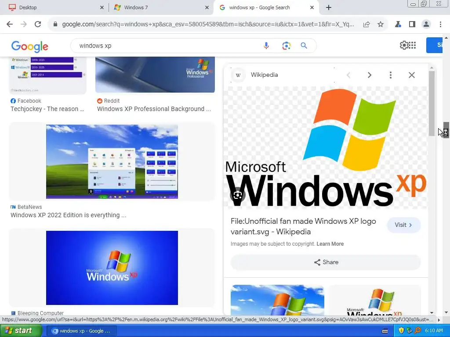Open the preview panel three-dot options

[391, 75]
